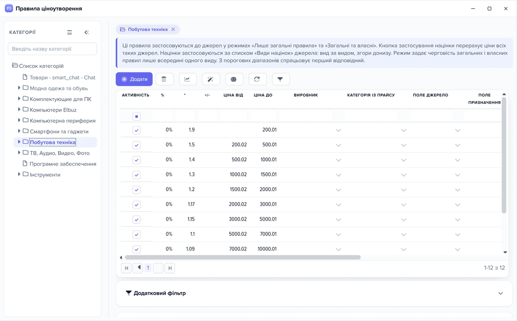Image resolution: width=517 pixels, height=321 pixels.
Task: Open the categories hamburger menu icon
Action: coord(70,32)
